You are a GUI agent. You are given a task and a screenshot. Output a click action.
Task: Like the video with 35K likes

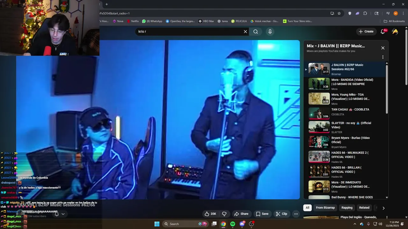click(210, 214)
